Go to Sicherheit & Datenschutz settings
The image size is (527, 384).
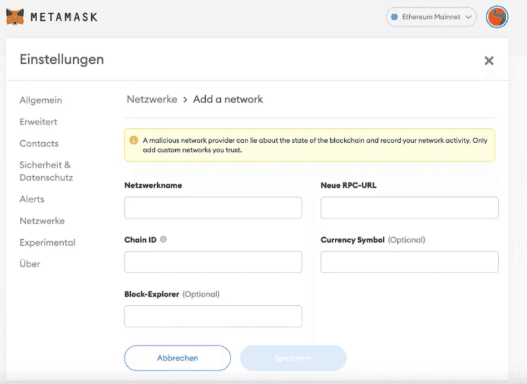(x=46, y=171)
